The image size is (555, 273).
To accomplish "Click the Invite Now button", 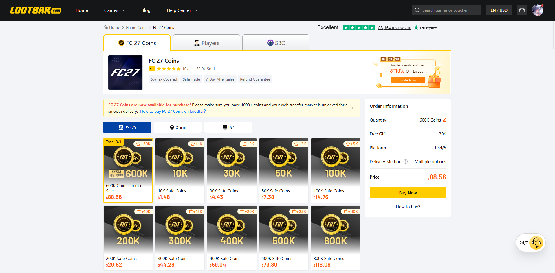I will pyautogui.click(x=408, y=80).
